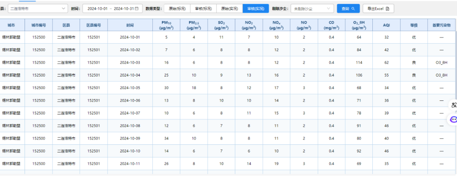Click the Excel file icon on export button
Viewport: 457px width, 177px height.
[x=387, y=8]
